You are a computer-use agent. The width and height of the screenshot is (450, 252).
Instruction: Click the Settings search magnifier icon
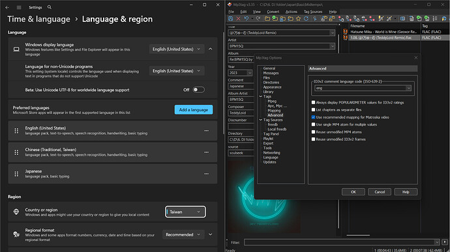coord(50,7)
